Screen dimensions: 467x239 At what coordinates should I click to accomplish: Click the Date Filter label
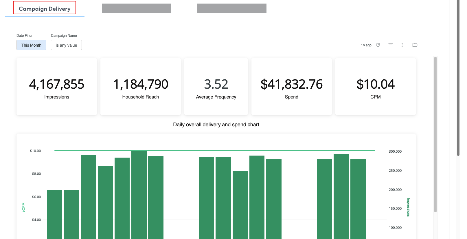click(25, 36)
